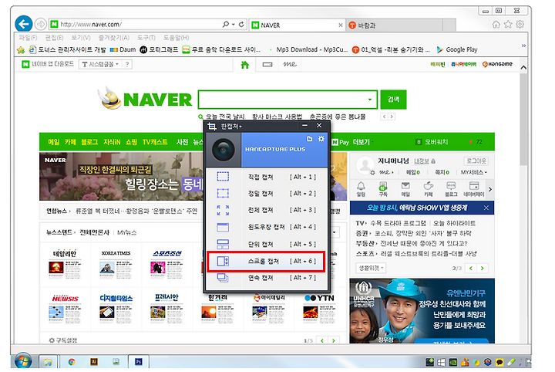Click the address bar search magnifier

coord(225,24)
